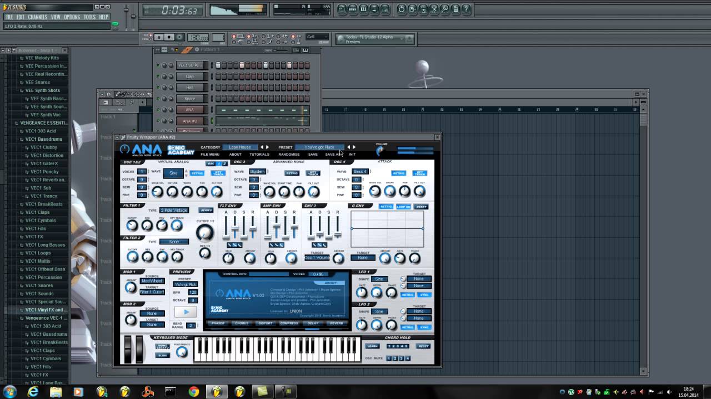Click the tempo display field
Screen dimensions: 711x399
(198, 37)
